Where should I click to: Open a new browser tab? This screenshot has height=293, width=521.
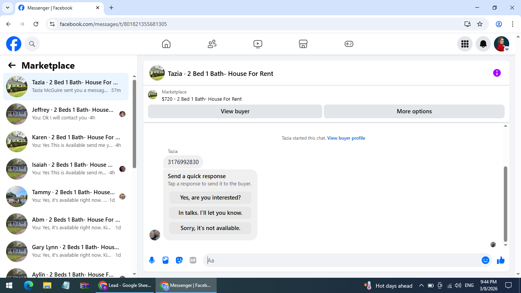pyautogui.click(x=111, y=8)
